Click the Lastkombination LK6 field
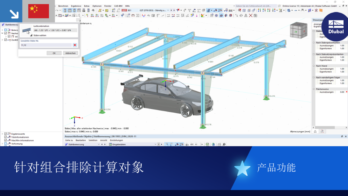This screenshot has width=348, height=196. (x=55, y=30)
